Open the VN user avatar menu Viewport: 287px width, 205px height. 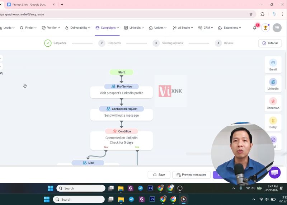click(277, 28)
